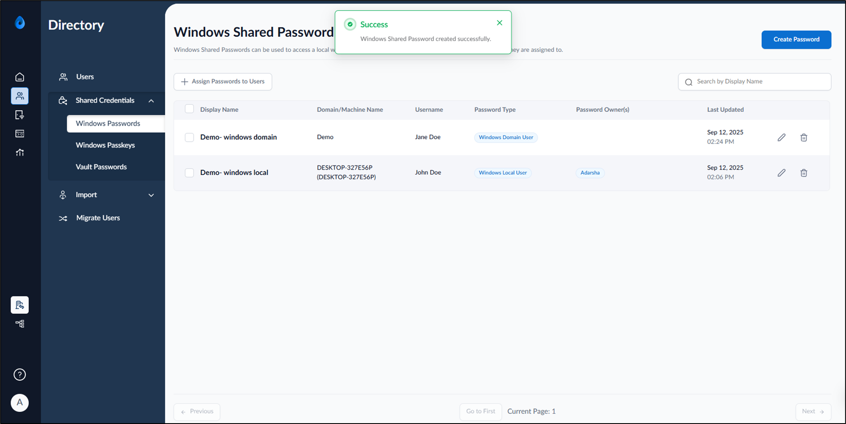This screenshot has width=846, height=424.
Task: Delete the Demo- windows domain entry
Action: [804, 138]
